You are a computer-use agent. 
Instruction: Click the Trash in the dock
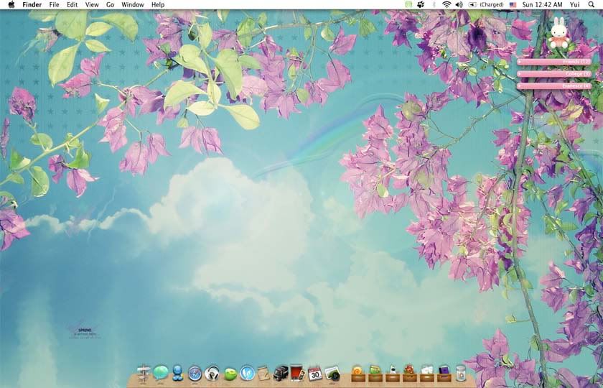[x=461, y=373]
